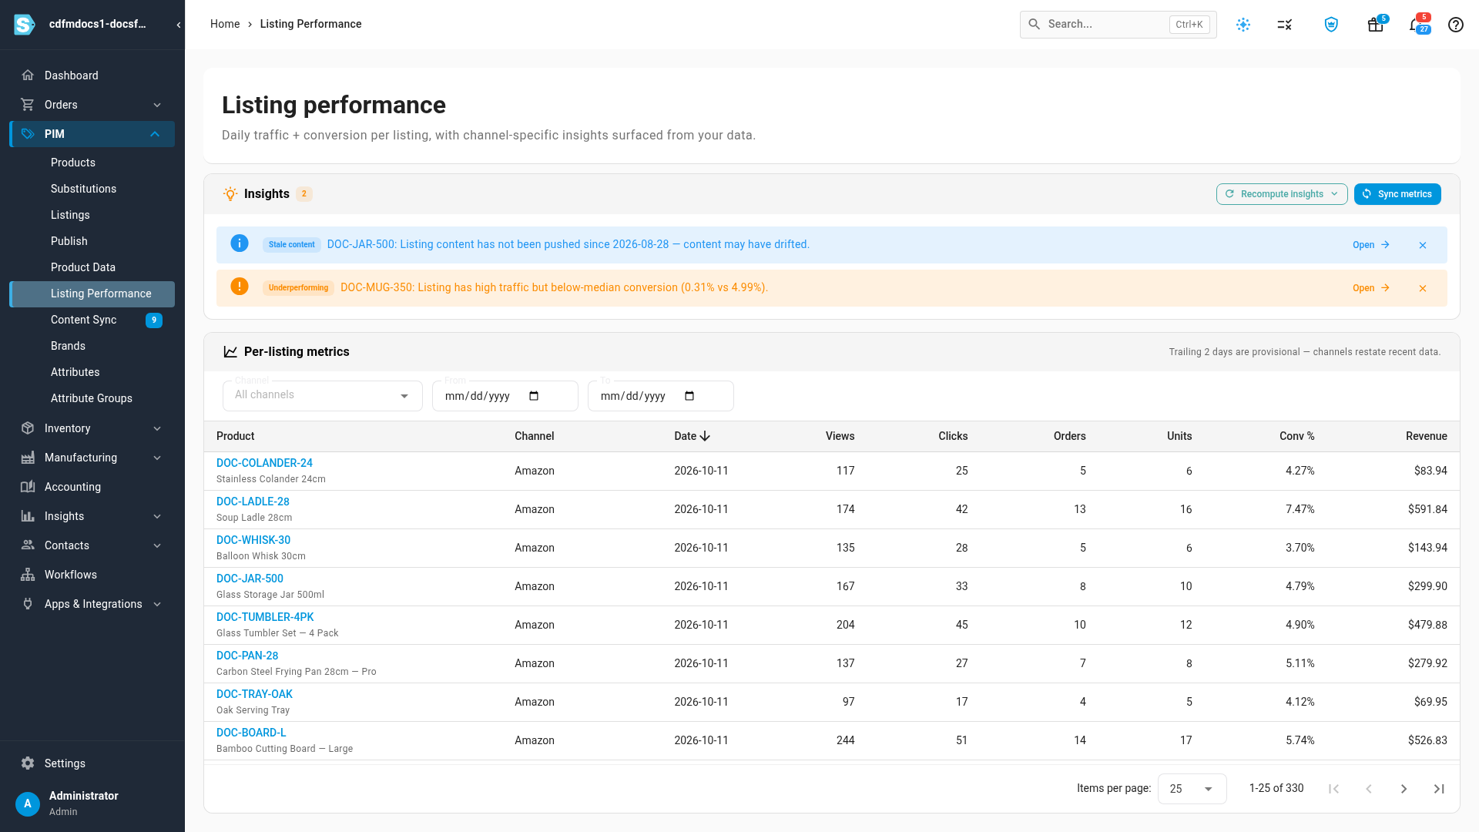
Task: Expand the Insights sidebar menu
Action: coord(92,516)
